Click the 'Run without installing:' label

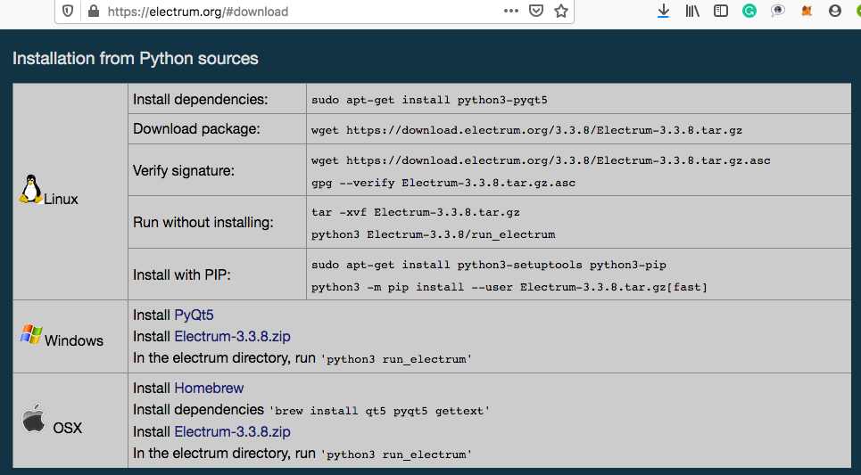pos(203,222)
